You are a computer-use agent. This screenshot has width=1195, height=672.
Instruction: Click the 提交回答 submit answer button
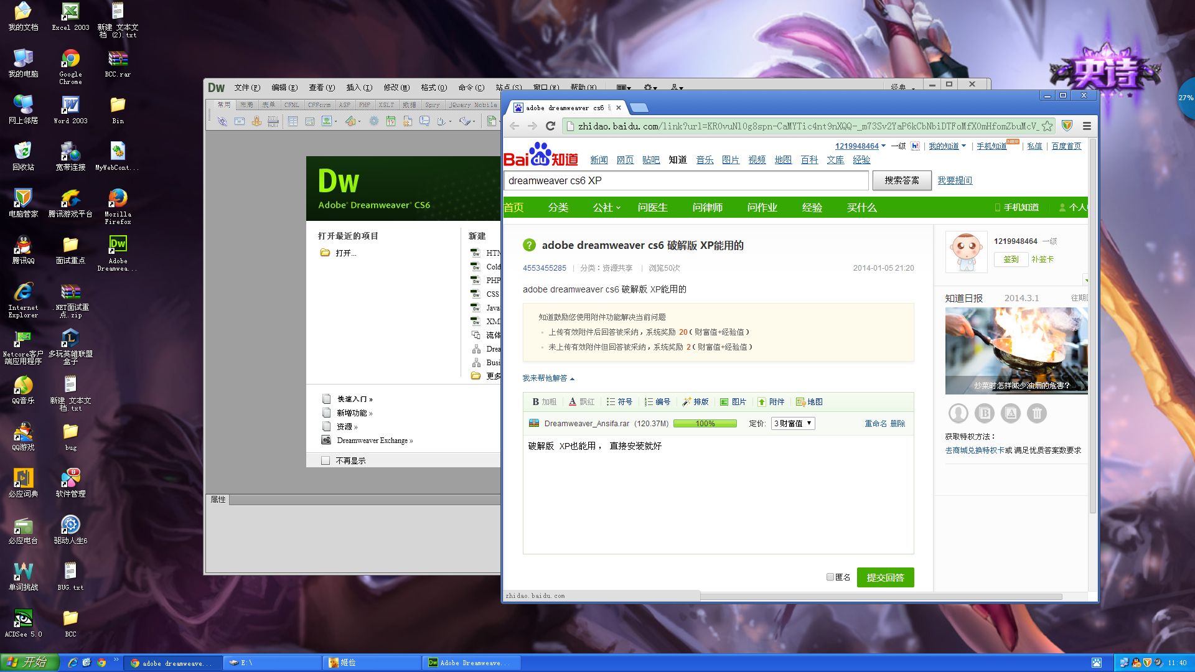pos(885,577)
